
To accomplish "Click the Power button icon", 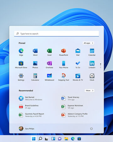I will pos(91,129).
